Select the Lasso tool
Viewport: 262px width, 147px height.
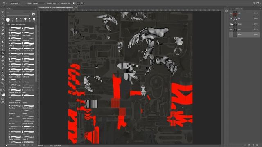tap(2, 19)
